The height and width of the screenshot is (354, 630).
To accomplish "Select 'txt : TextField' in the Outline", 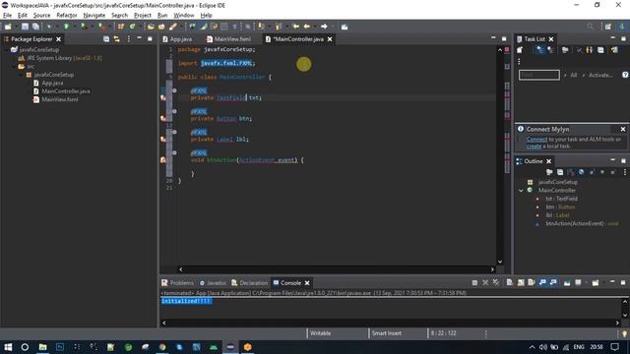I will click(x=561, y=199).
